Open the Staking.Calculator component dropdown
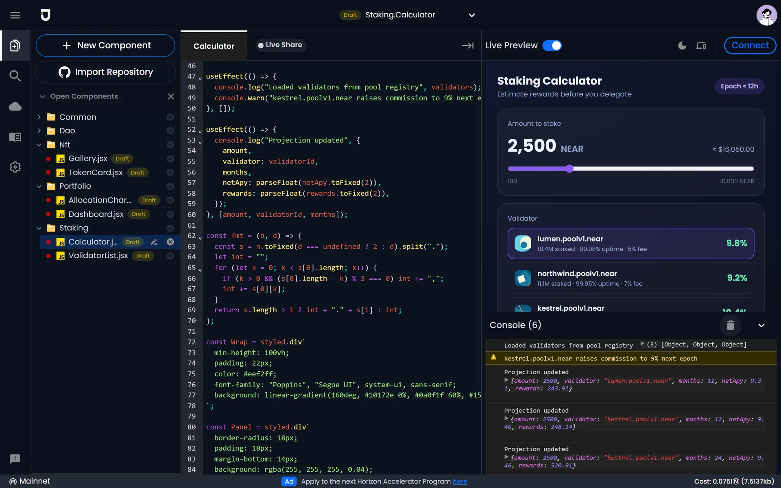 [472, 15]
